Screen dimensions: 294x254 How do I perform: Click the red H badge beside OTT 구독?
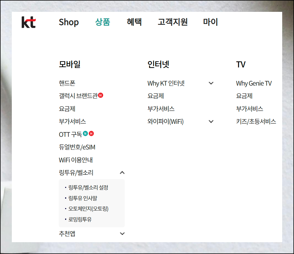[x=91, y=133]
